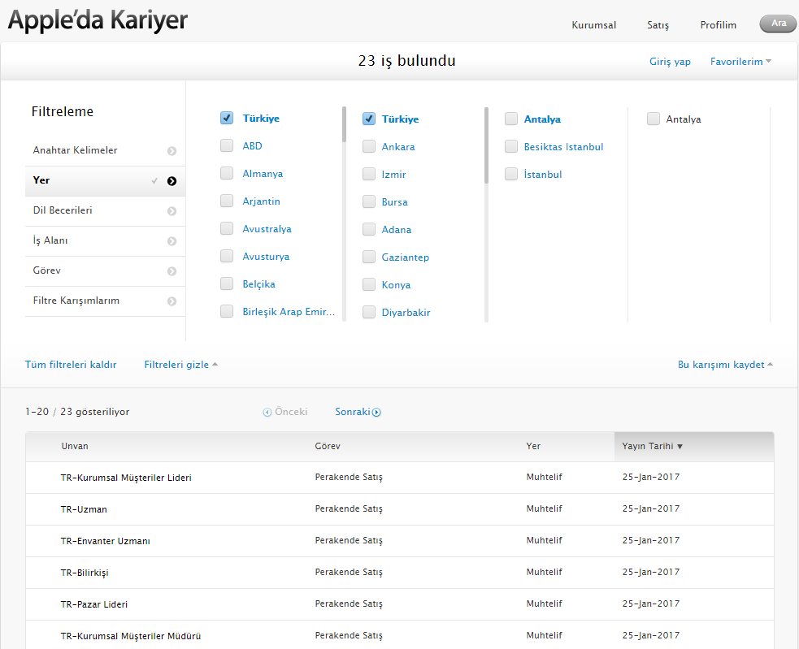Select Anahtar Kelimeler filter tab
The width and height of the screenshot is (799, 649).
pyautogui.click(x=106, y=151)
